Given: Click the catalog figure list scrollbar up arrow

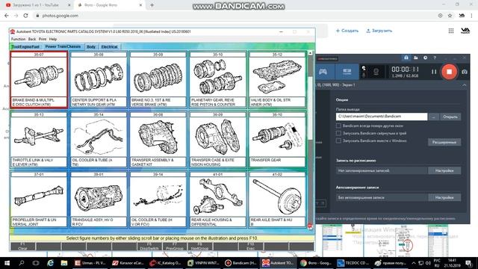Looking at the screenshot, I should 310,53.
